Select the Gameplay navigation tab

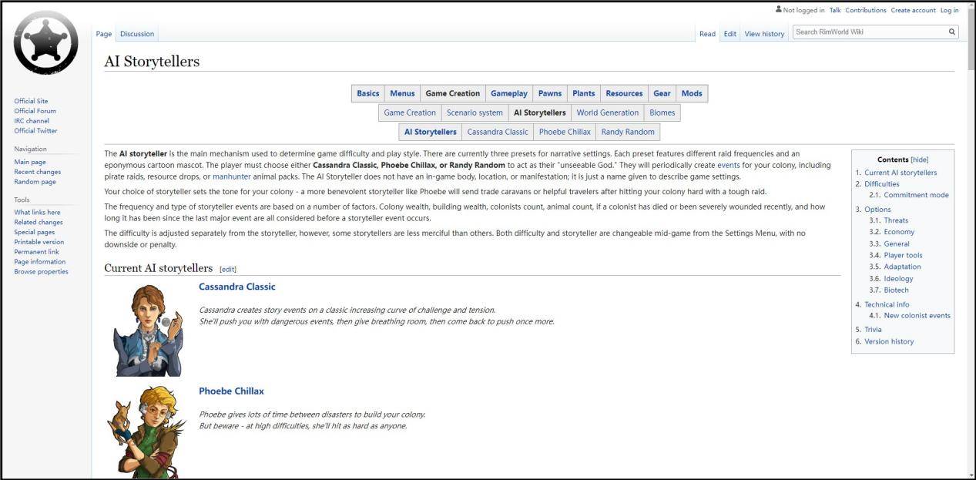coord(508,93)
